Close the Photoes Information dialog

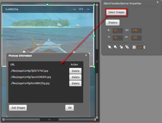coord(86,55)
